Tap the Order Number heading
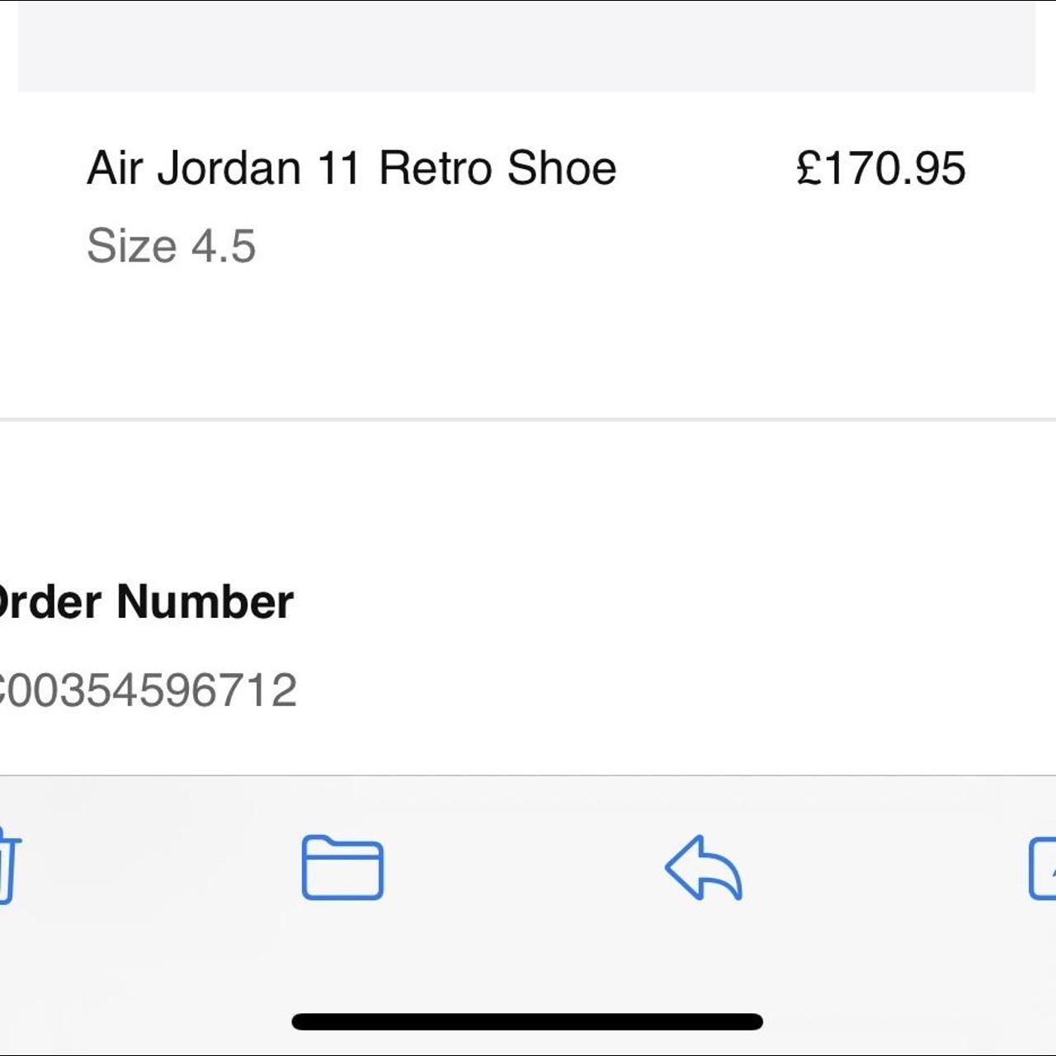The image size is (1056, 1056). pos(146,601)
